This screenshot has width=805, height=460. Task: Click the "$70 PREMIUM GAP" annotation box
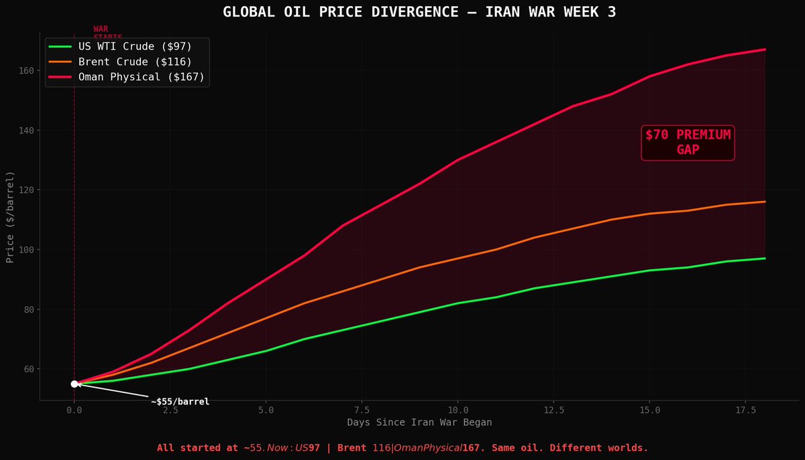click(x=688, y=143)
